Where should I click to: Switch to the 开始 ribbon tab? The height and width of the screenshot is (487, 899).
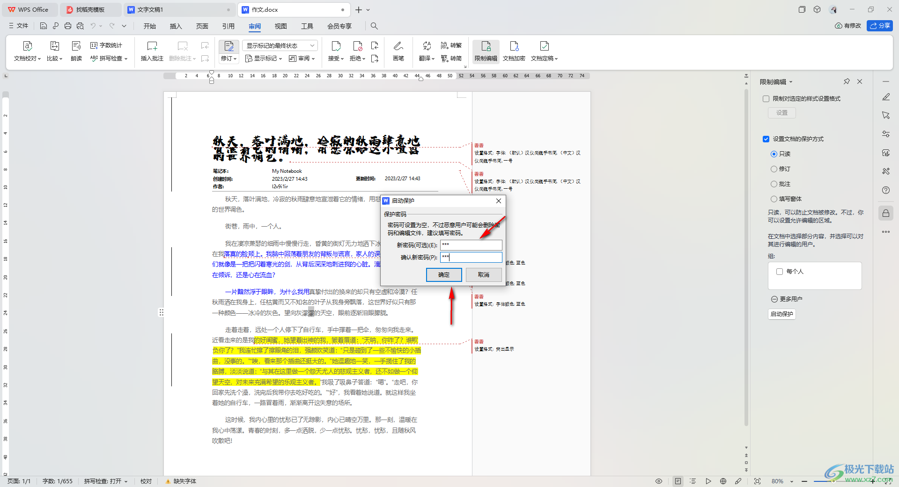click(150, 26)
